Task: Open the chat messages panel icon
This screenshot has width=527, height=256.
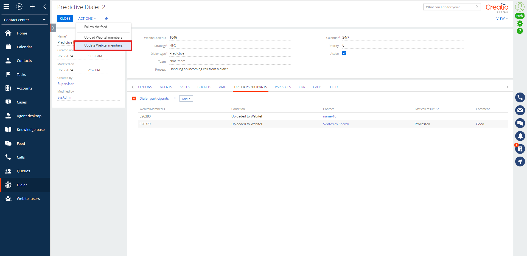Action: [520, 123]
